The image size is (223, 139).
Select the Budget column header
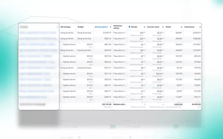[81, 27]
